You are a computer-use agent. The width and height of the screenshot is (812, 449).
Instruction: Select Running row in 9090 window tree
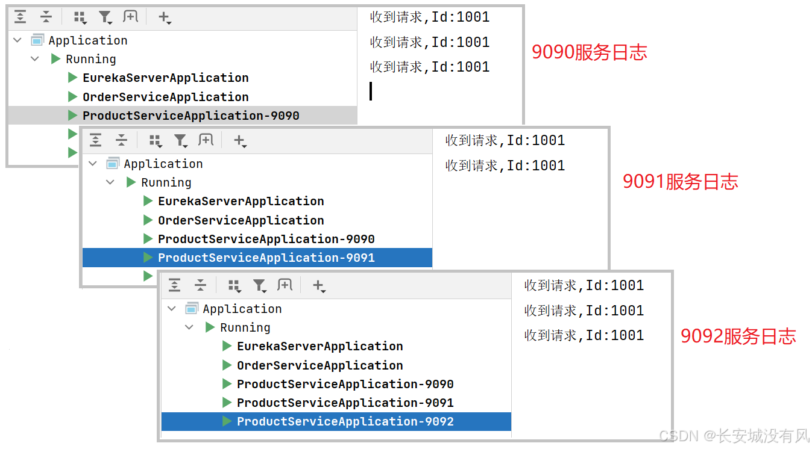(x=183, y=59)
